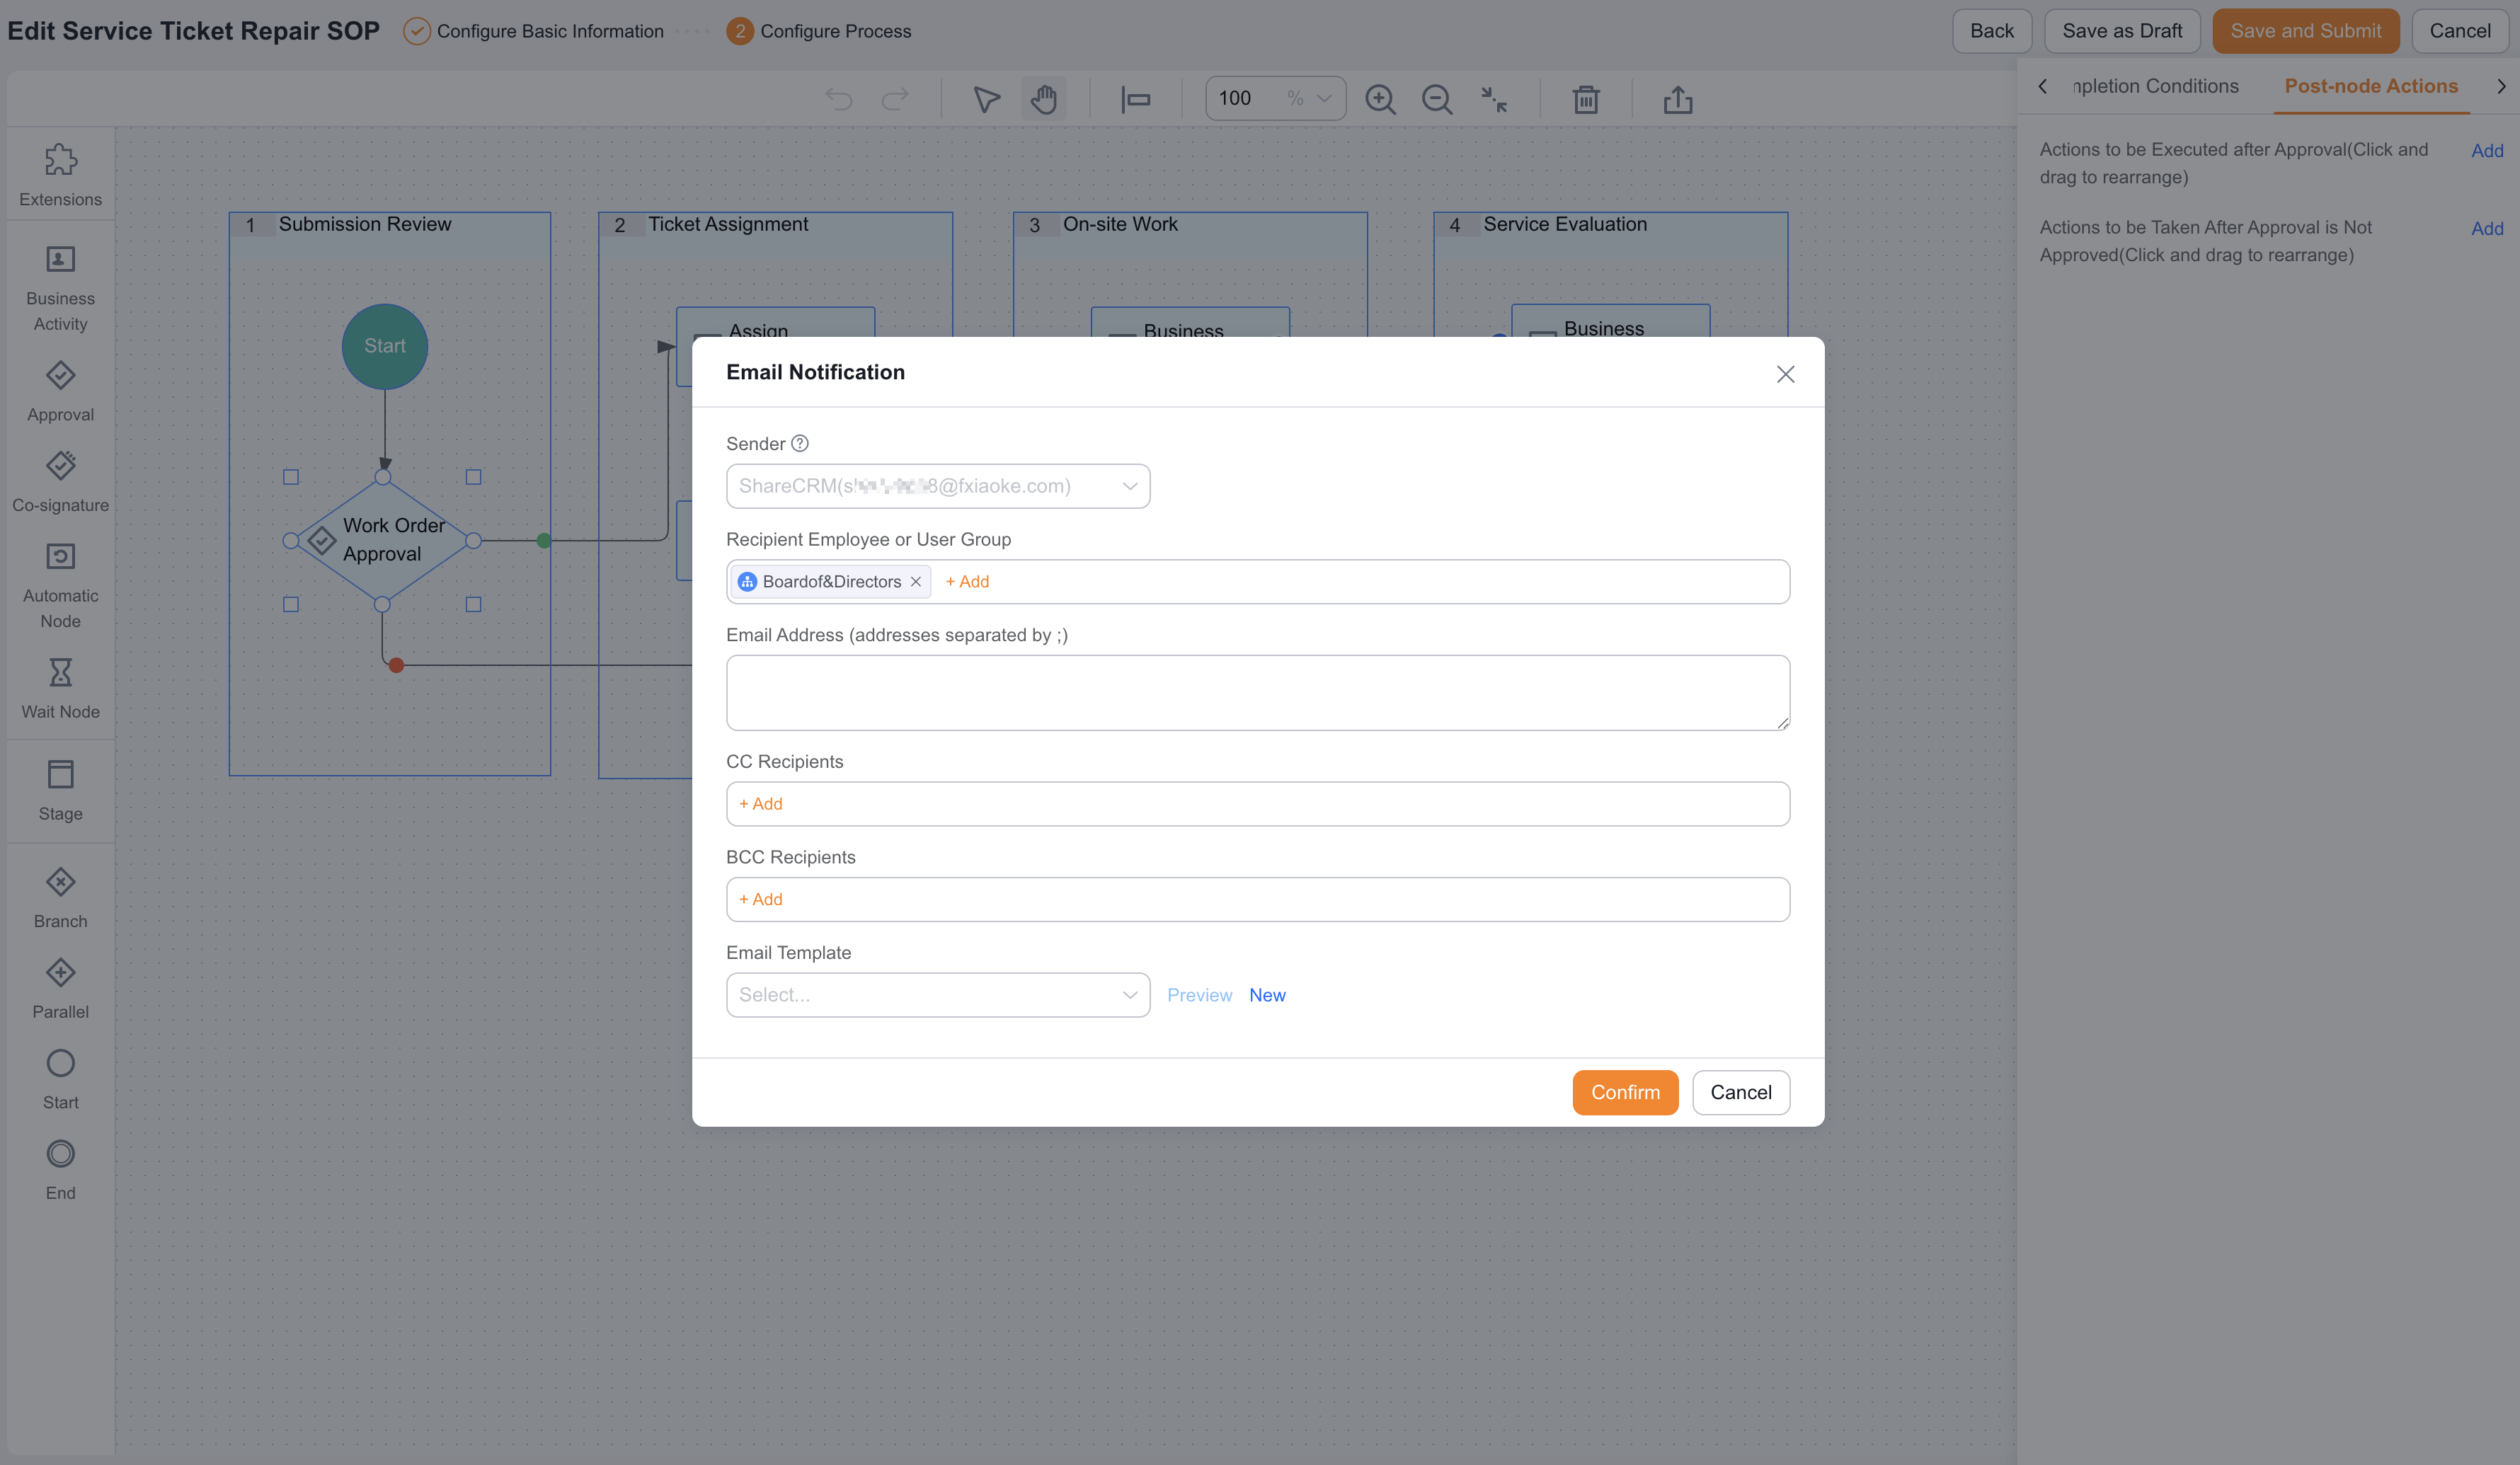Activate the hand pan tool
Viewport: 2520px width, 1465px height.
pyautogui.click(x=1044, y=99)
